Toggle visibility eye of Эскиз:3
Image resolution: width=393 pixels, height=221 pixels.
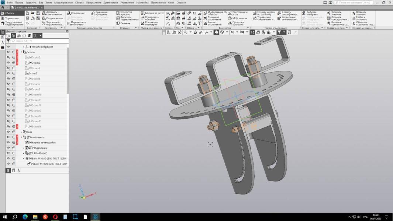(8, 63)
